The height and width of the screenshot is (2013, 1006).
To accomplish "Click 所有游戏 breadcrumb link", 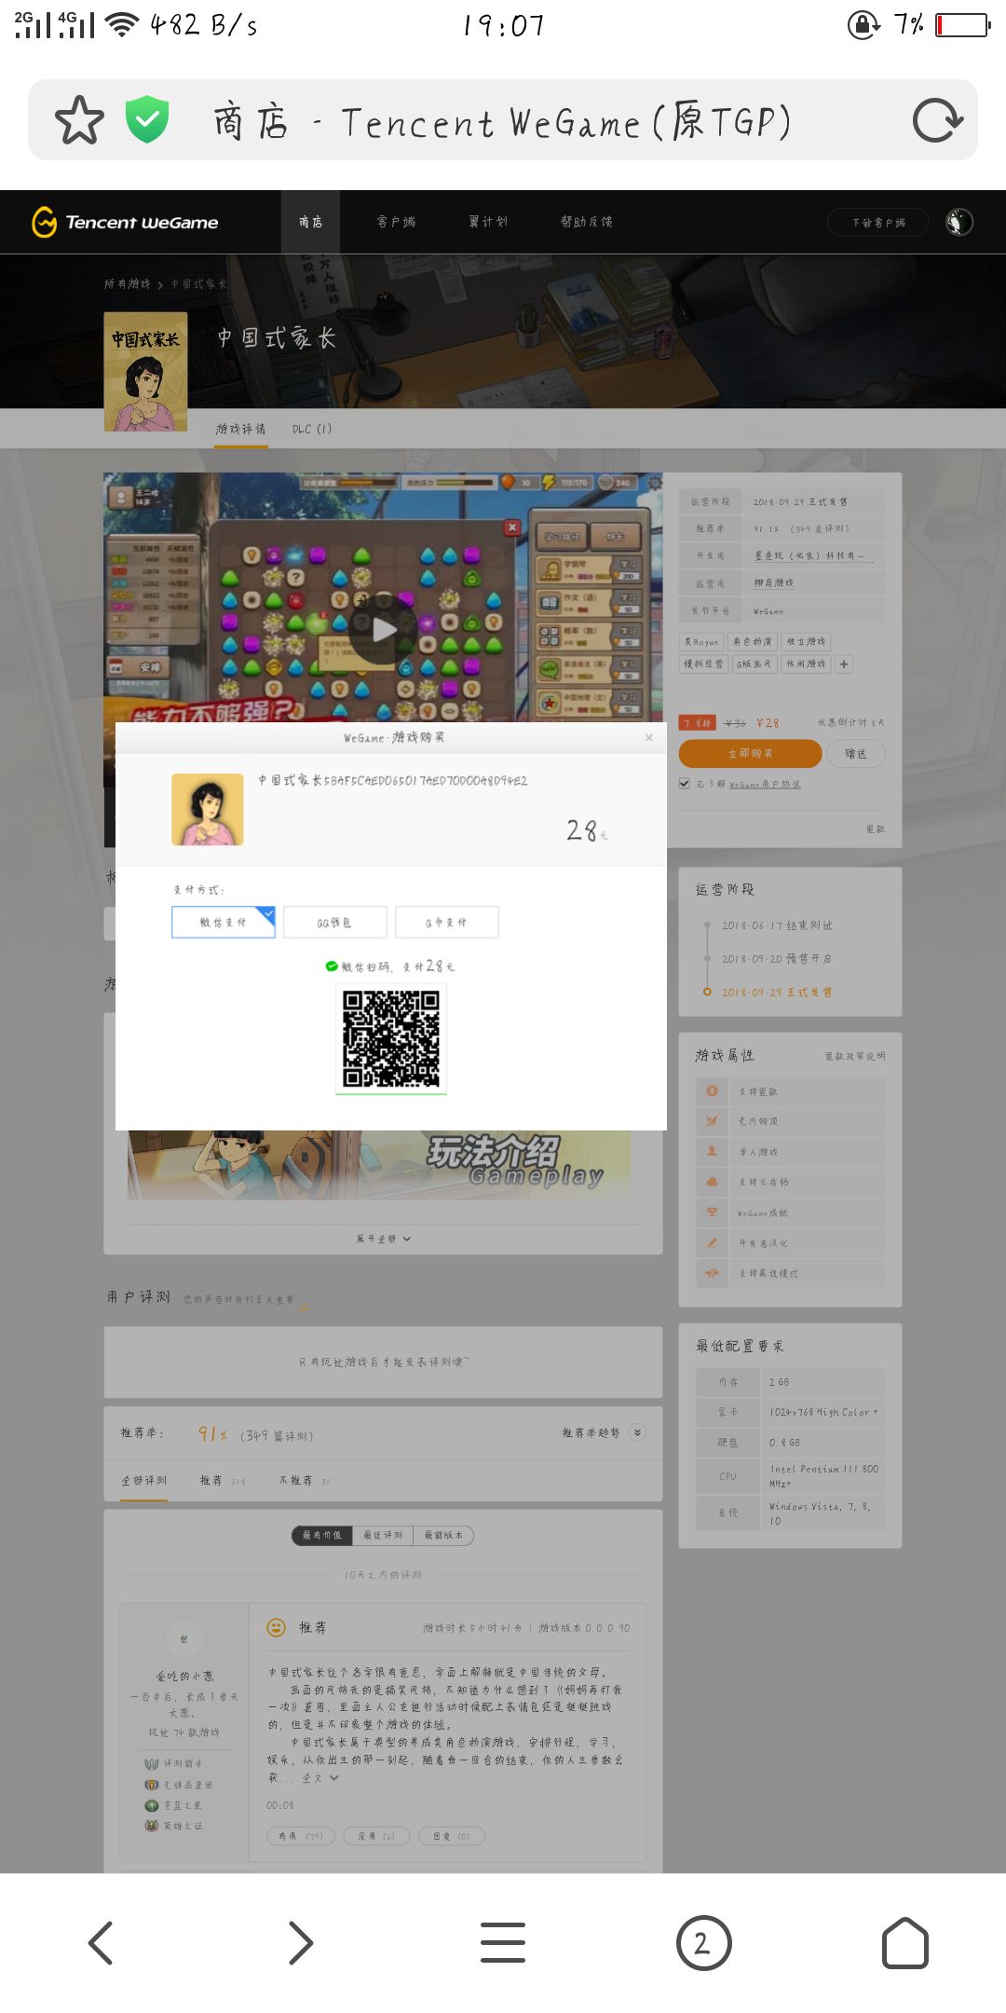I will (x=128, y=283).
